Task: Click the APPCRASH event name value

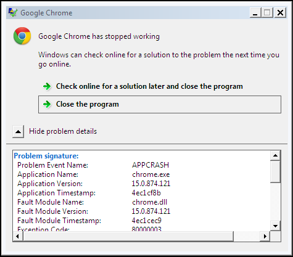Action: pyautogui.click(x=151, y=165)
